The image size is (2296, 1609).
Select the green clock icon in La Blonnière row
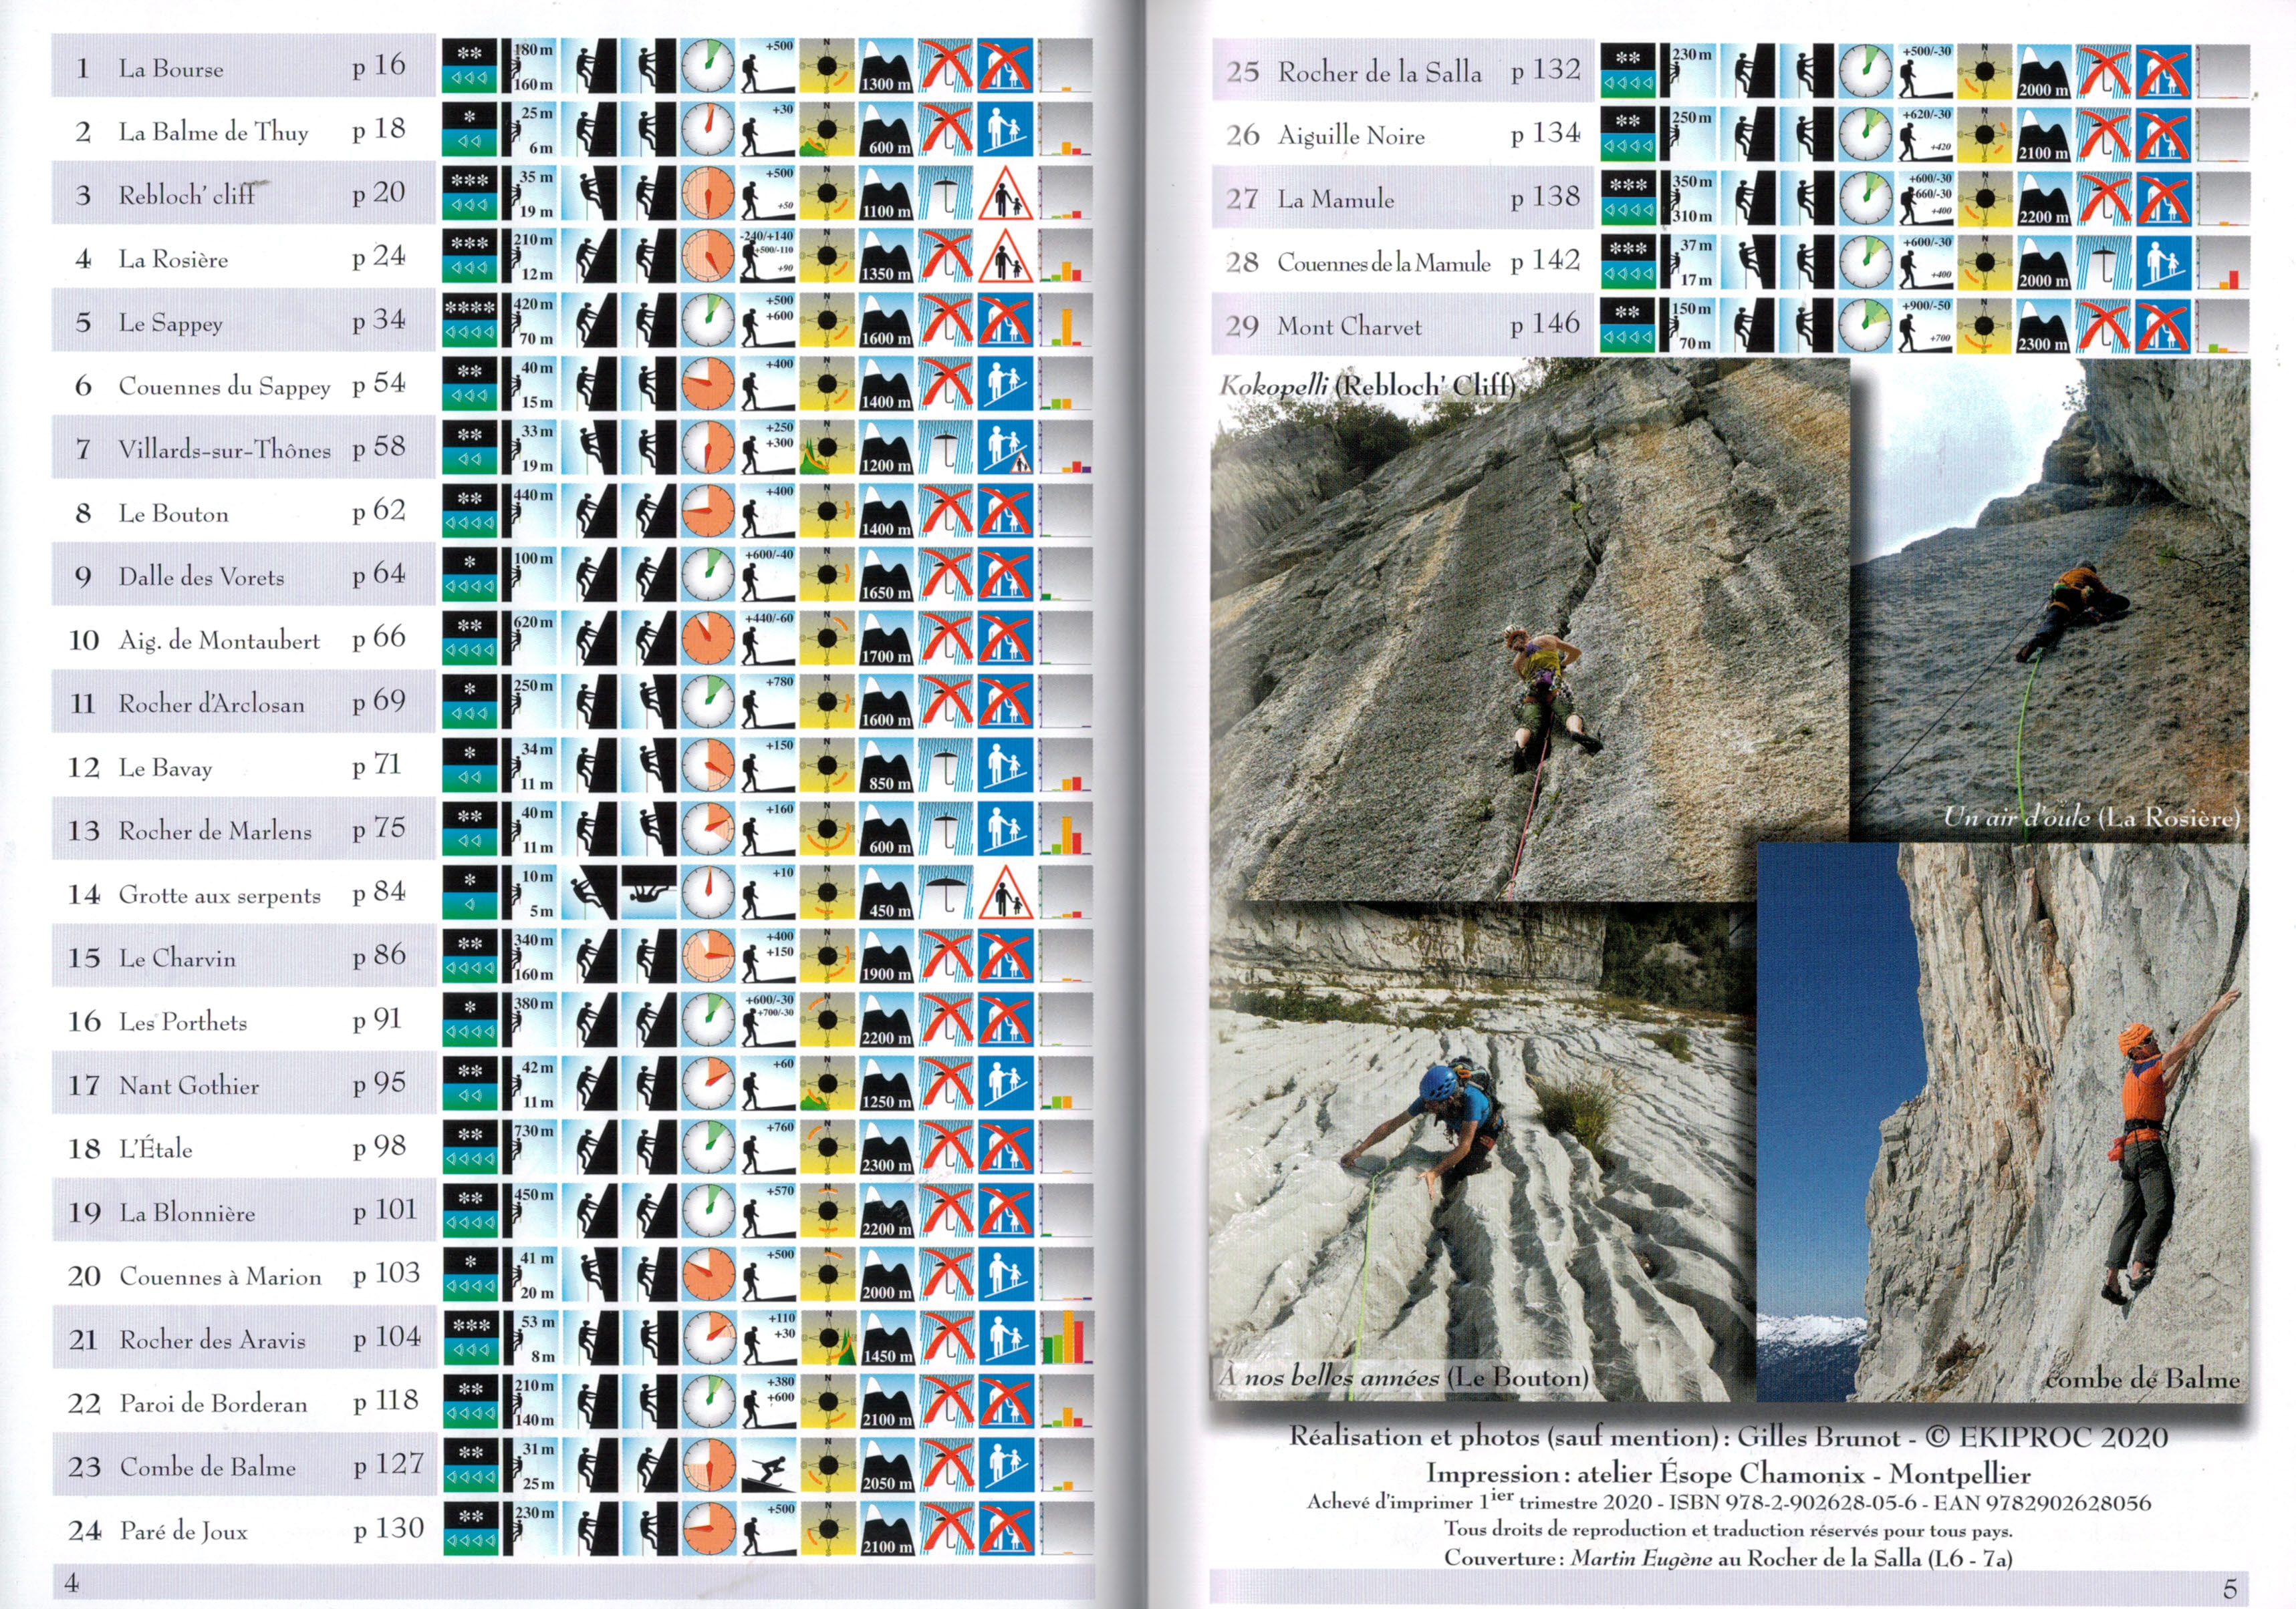click(708, 1210)
